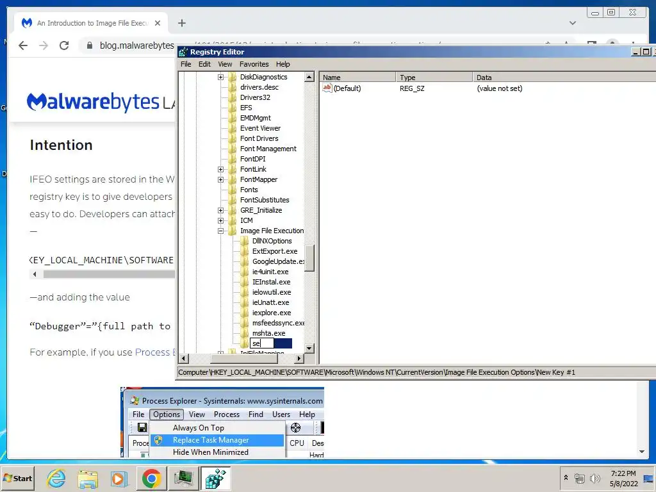Screen dimensions: 656x492
Task: Expand the DiskDiagnostics registry key
Action: tap(220, 77)
